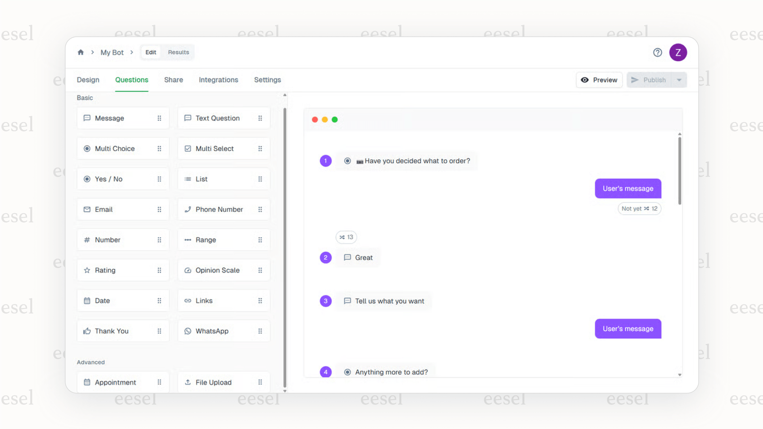Collapse the Advanced section header

[91, 362]
